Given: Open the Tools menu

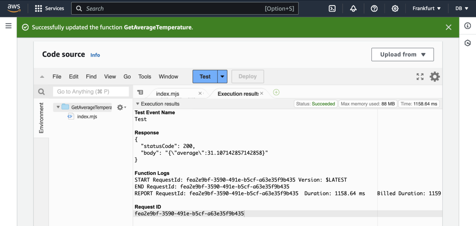Looking at the screenshot, I should click(x=145, y=77).
